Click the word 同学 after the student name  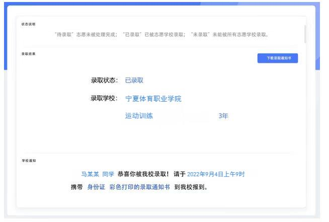tap(108, 174)
